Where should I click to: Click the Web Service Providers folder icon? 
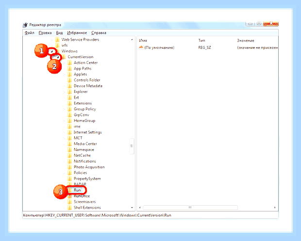coord(57,40)
